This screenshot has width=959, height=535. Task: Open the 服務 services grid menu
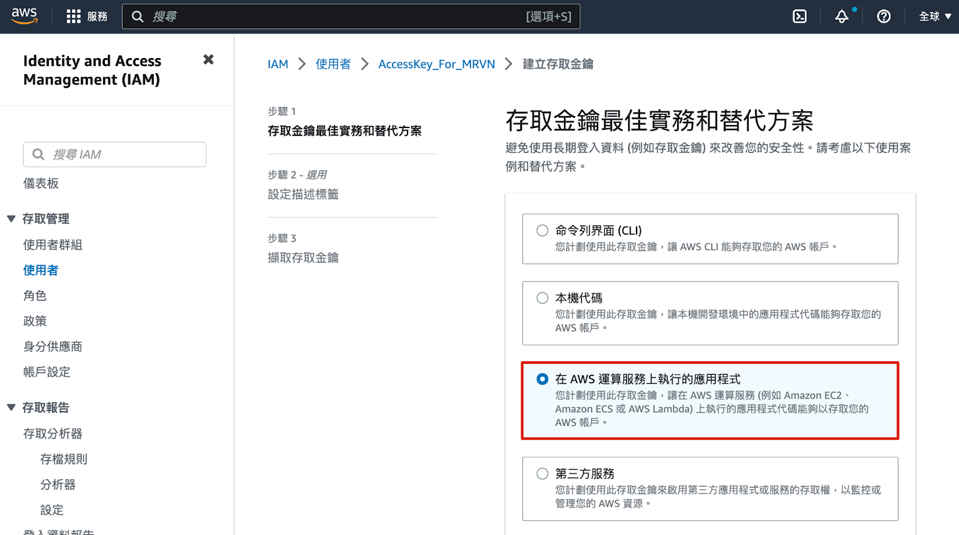(x=87, y=16)
